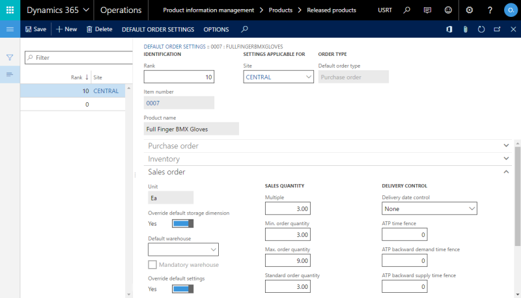The image size is (521, 298).
Task: Click the Max. order quantity field
Action: click(x=287, y=260)
